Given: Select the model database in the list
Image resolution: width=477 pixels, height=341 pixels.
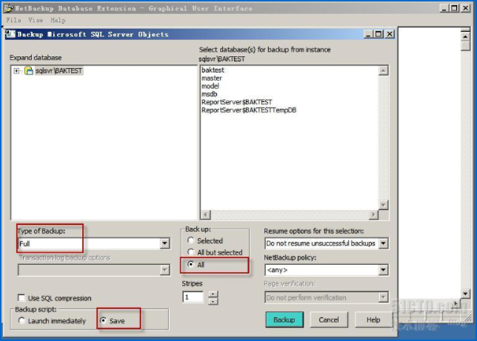Looking at the screenshot, I should tap(210, 86).
